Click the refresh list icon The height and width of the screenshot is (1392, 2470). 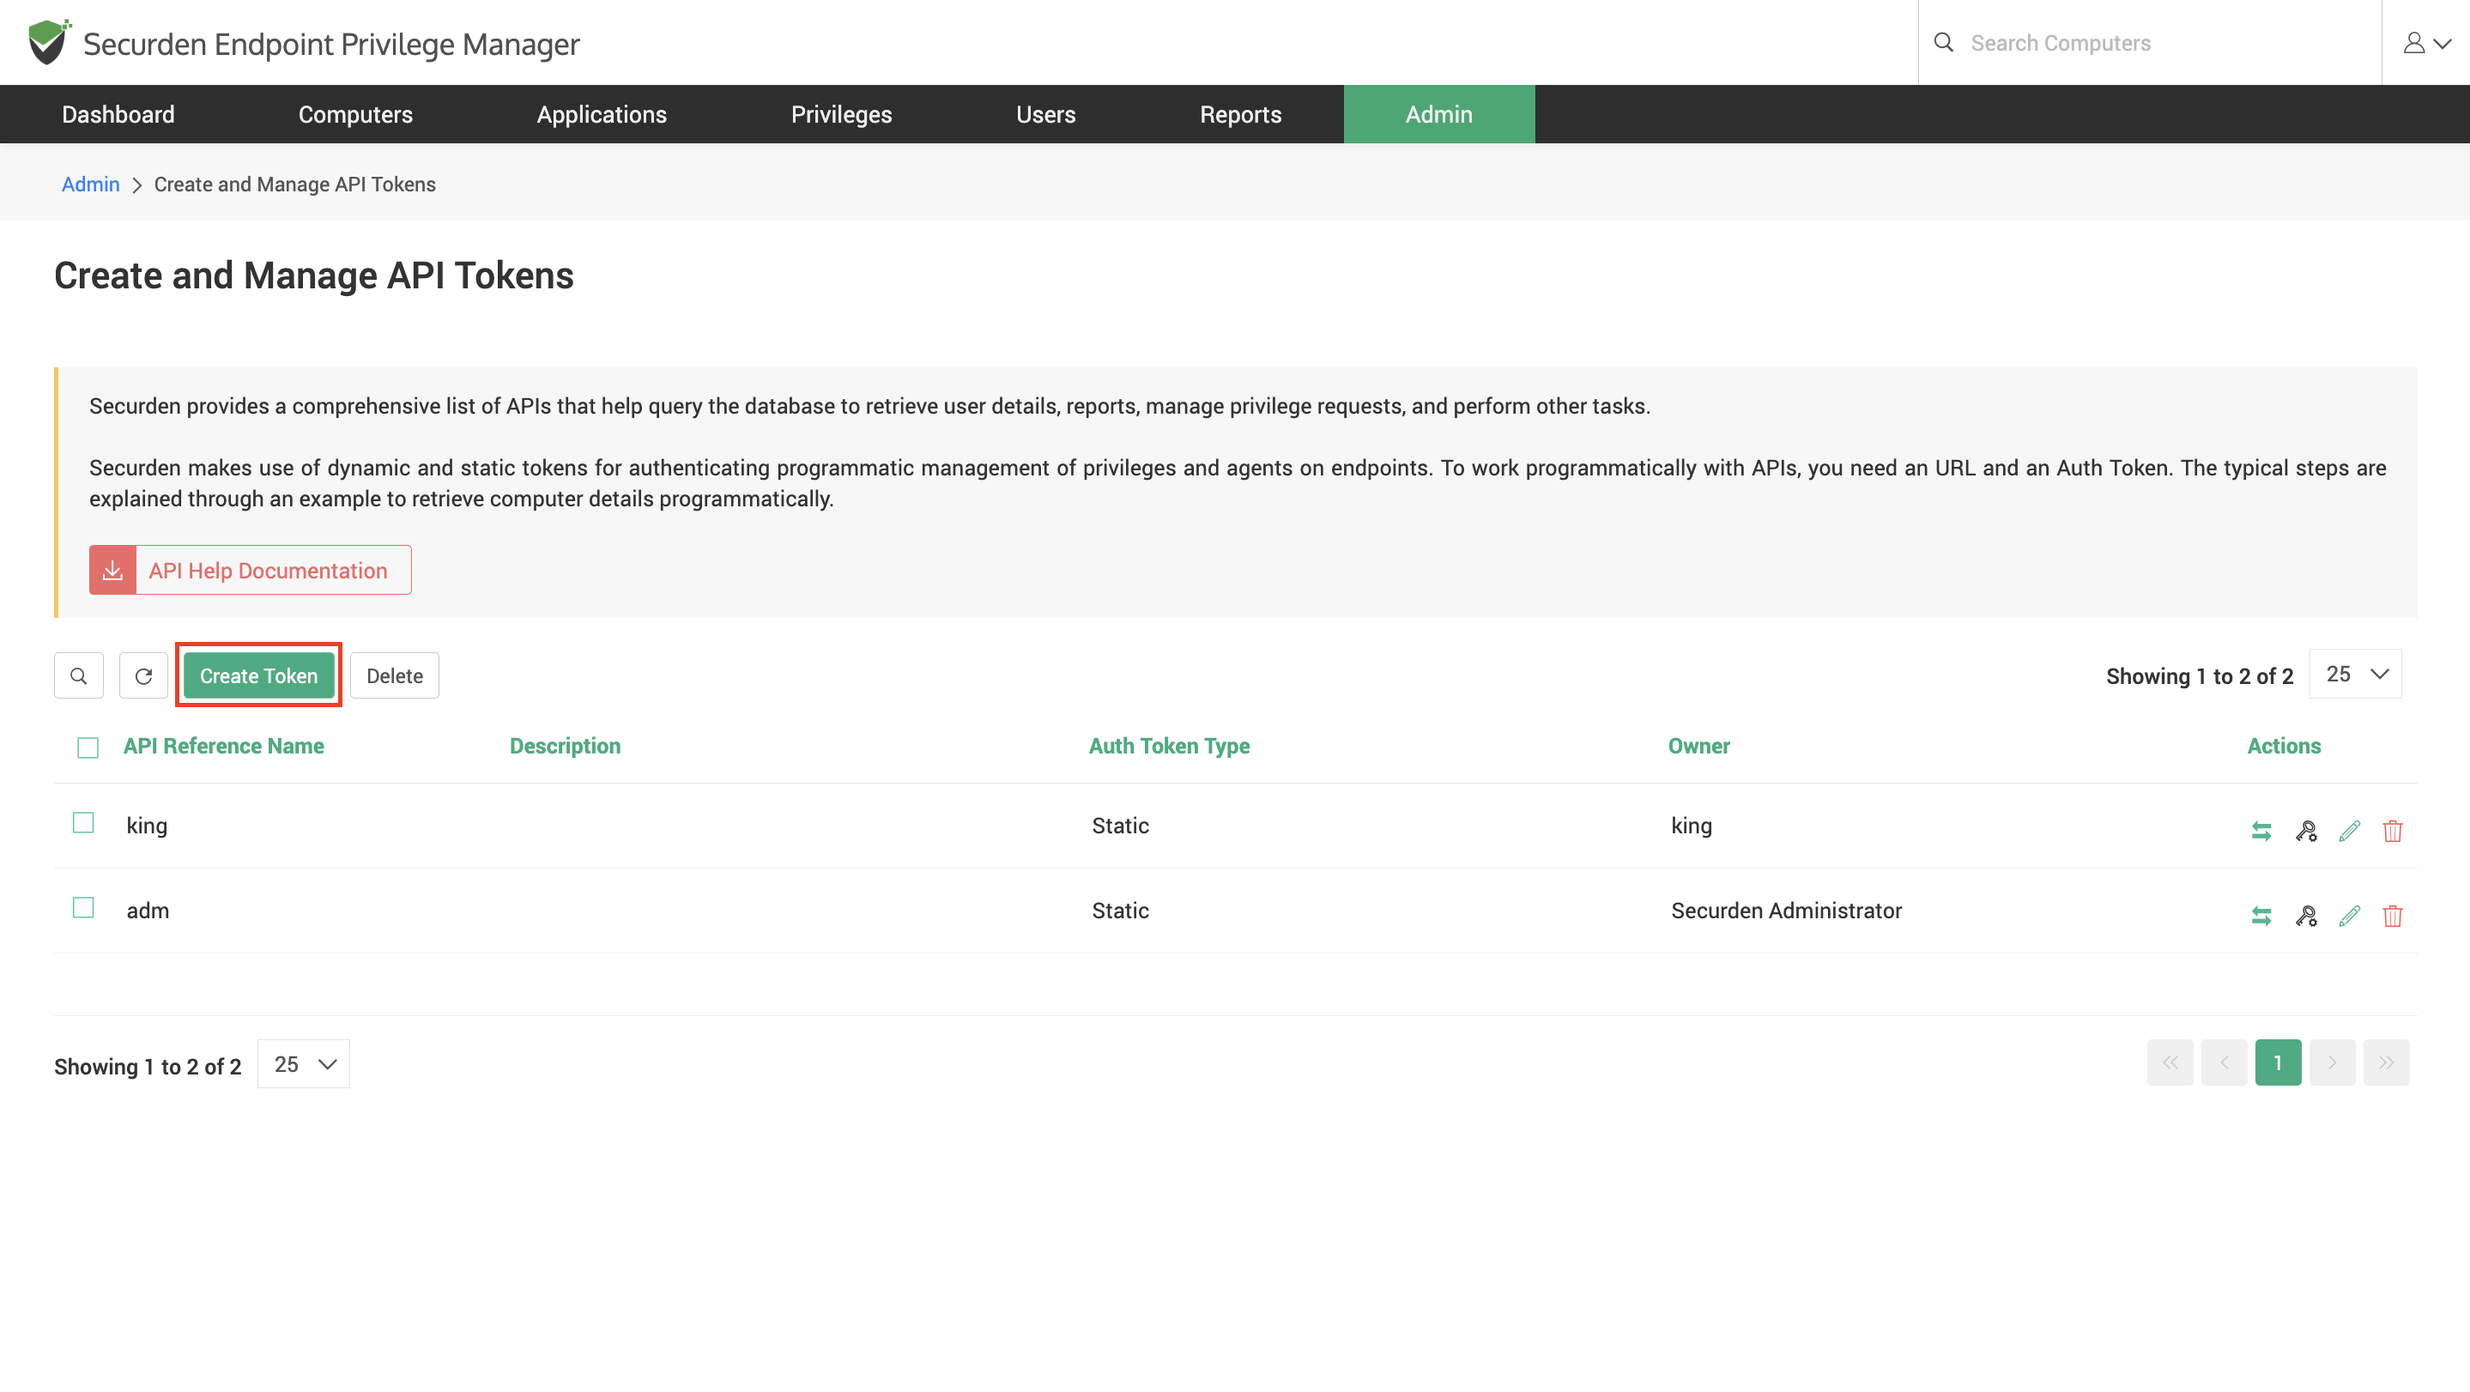pos(144,676)
